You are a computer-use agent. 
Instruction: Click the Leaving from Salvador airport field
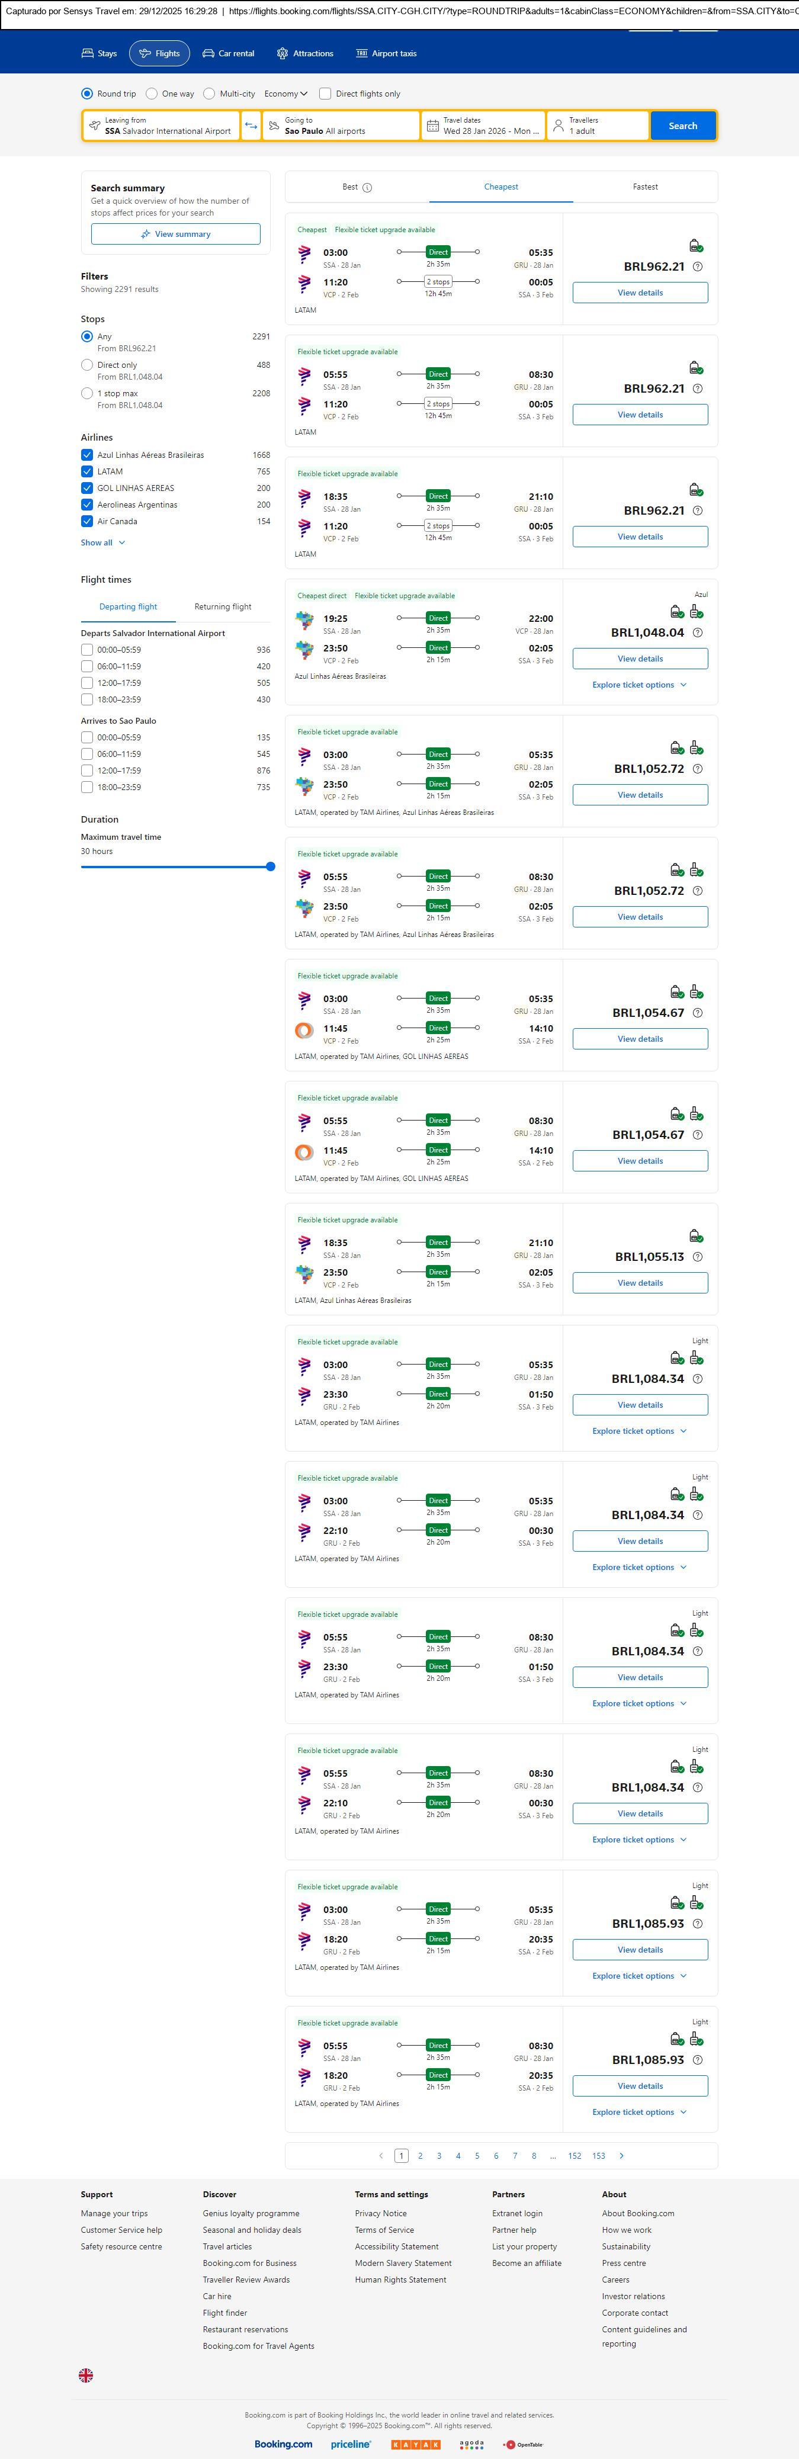pos(161,126)
